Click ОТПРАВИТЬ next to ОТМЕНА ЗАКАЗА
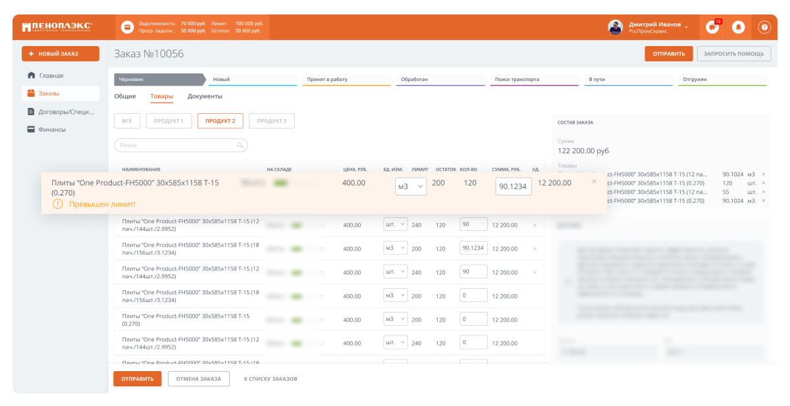This screenshot has height=406, width=790. coord(138,379)
